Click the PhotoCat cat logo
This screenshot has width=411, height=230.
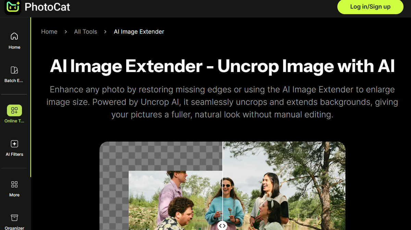click(x=12, y=7)
